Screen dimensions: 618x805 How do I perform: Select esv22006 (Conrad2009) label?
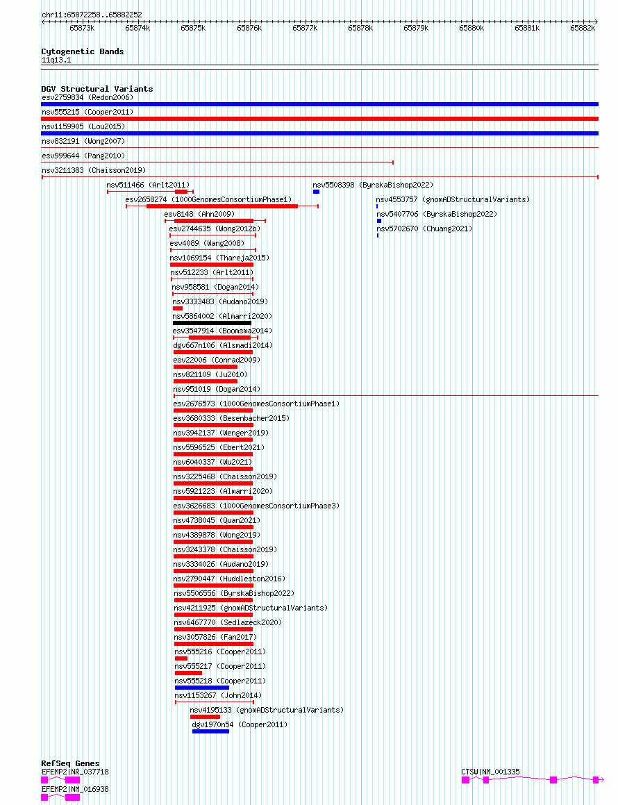pyautogui.click(x=217, y=360)
